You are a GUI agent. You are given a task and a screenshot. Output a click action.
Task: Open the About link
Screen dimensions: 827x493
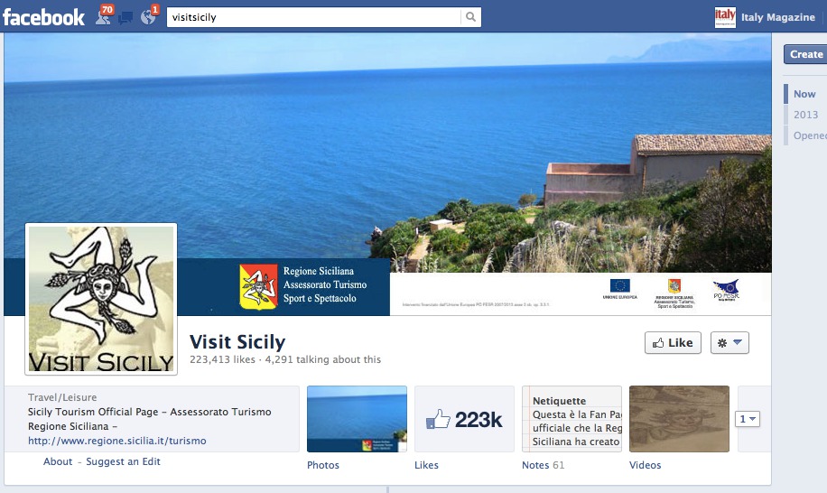(58, 461)
